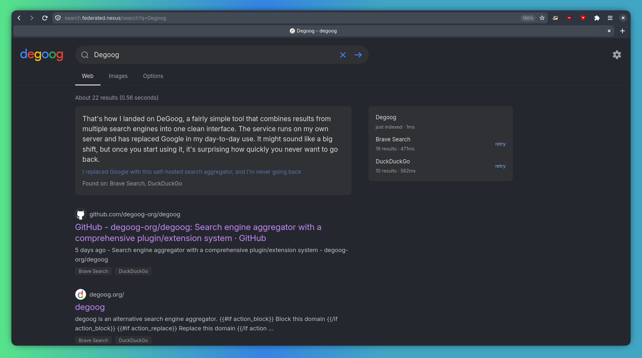
Task: Click the degoog logo
Action: point(42,55)
